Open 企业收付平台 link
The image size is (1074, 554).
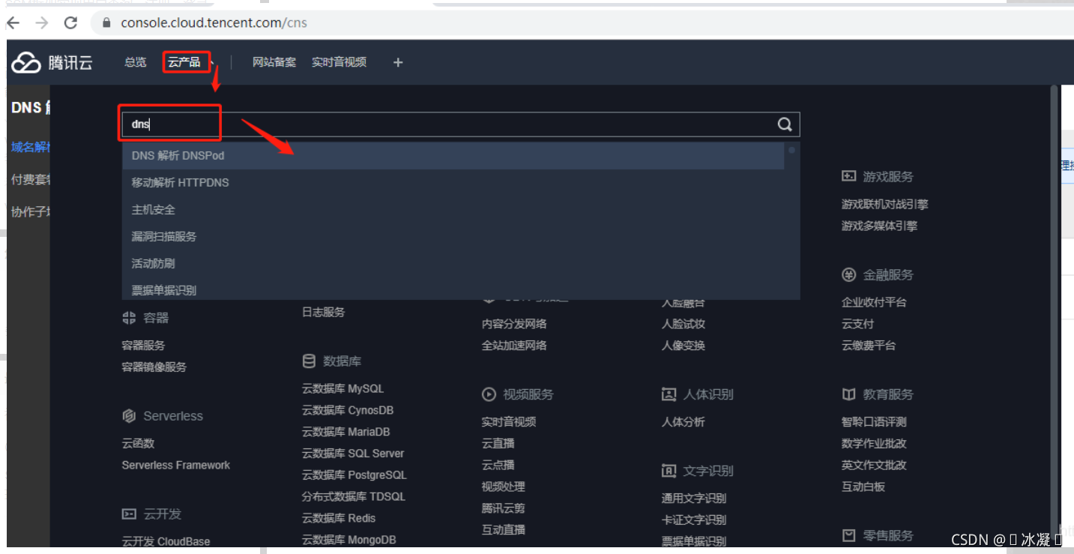click(x=874, y=303)
